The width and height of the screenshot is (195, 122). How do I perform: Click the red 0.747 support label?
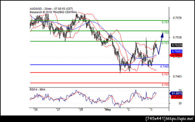(165, 75)
